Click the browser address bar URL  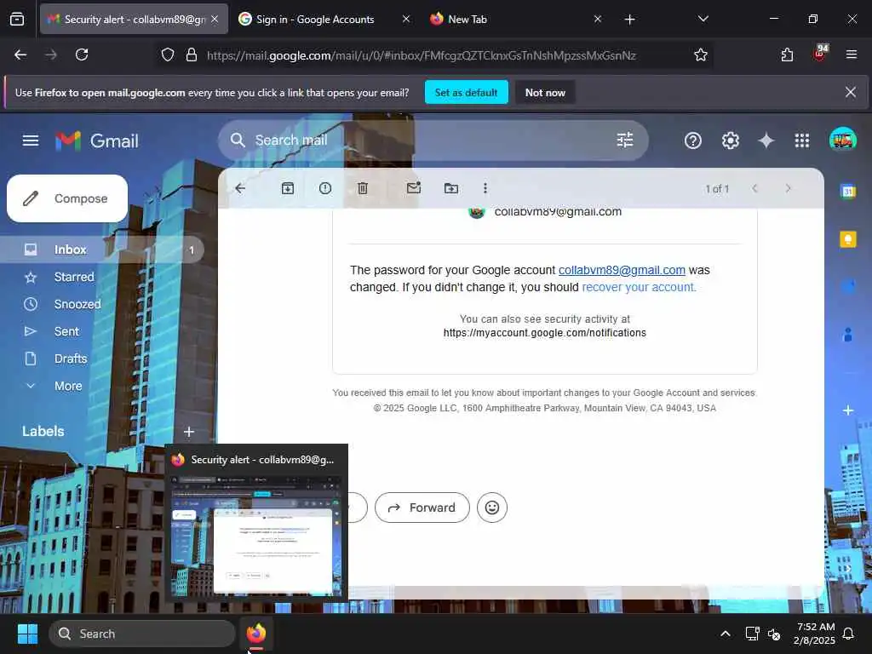422,55
